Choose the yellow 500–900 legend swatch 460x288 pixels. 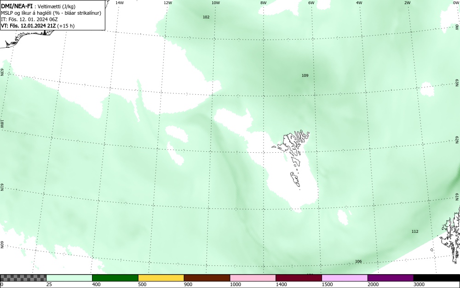point(161,278)
